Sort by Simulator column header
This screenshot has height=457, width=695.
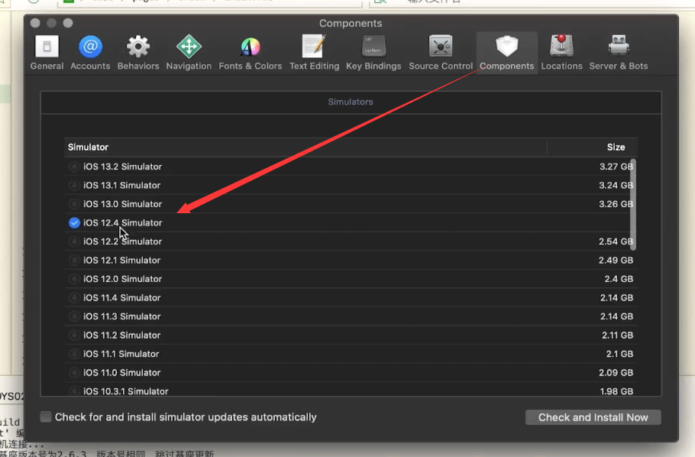305,147
